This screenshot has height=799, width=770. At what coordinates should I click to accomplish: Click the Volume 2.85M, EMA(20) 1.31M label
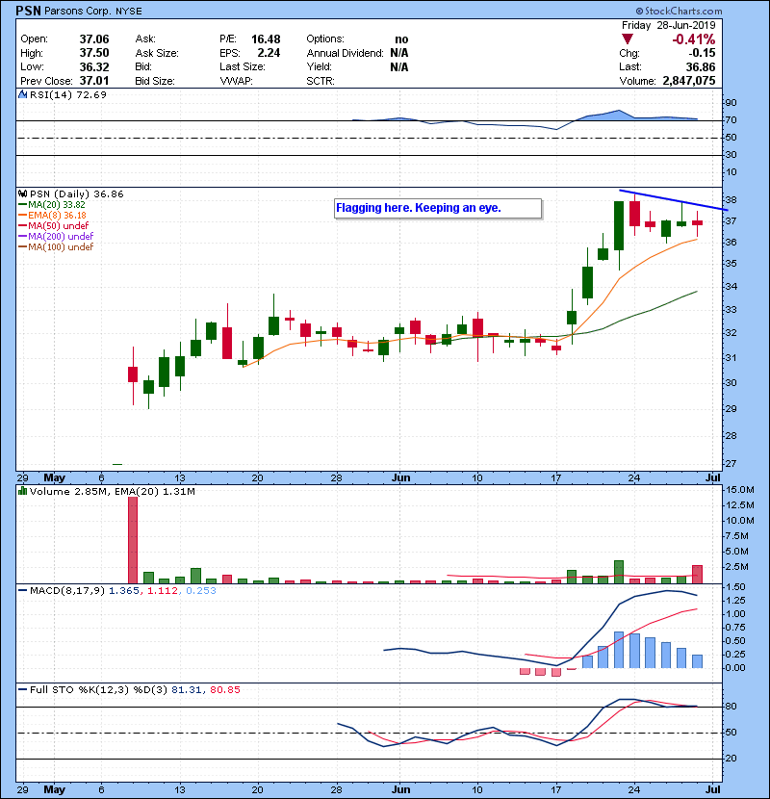(112, 492)
